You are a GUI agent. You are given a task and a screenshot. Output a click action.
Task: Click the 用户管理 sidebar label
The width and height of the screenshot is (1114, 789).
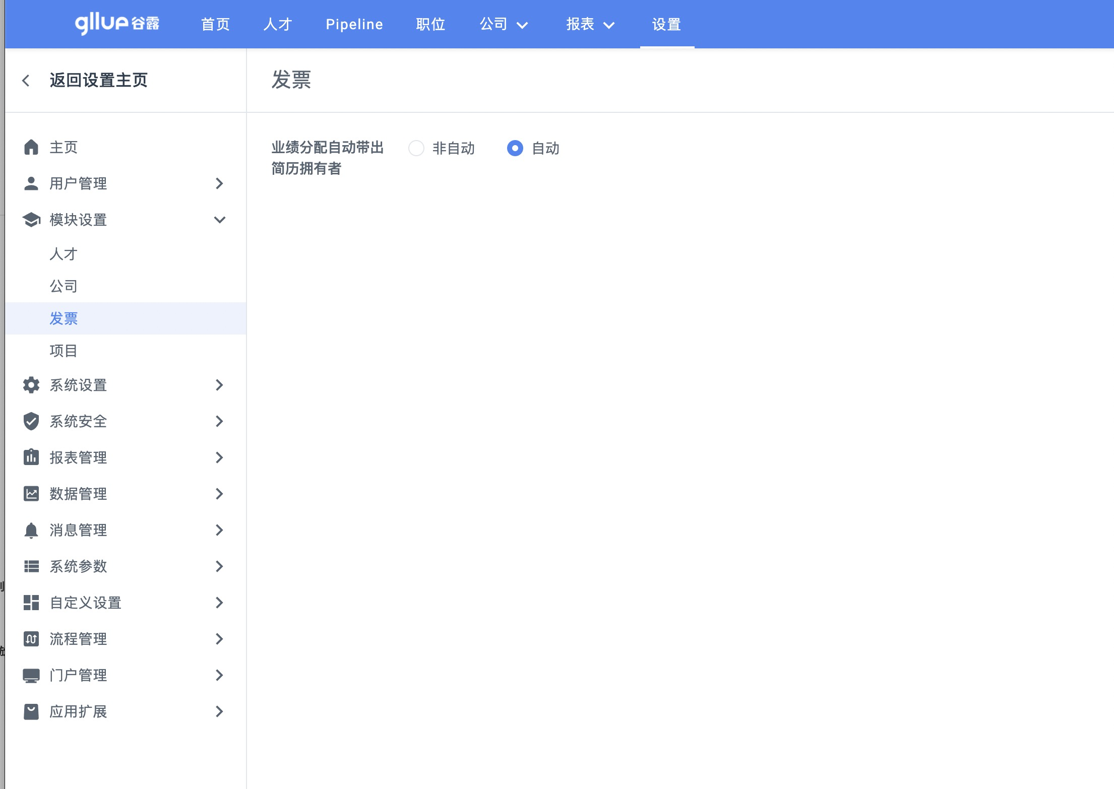(78, 183)
